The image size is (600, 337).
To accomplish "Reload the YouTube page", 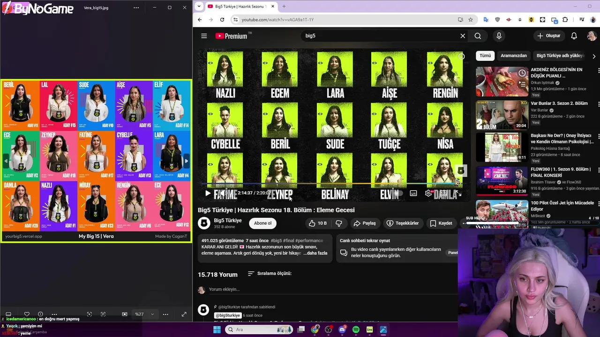I will pos(222,20).
